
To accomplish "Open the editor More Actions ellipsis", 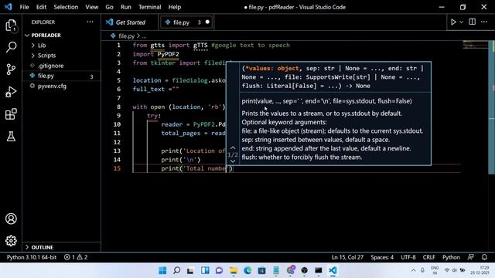I will coord(484,22).
